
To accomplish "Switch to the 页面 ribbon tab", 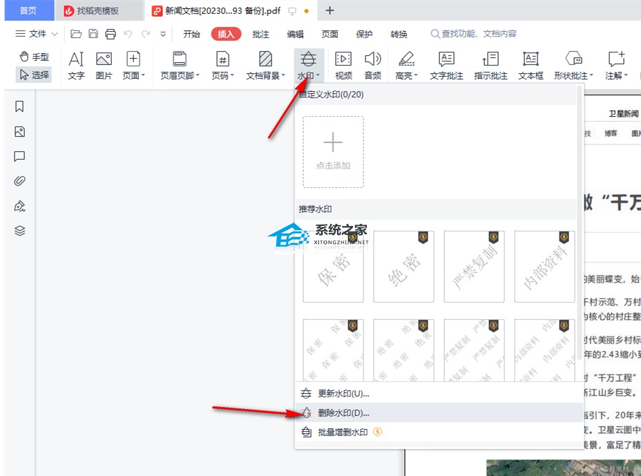I will pyautogui.click(x=329, y=35).
